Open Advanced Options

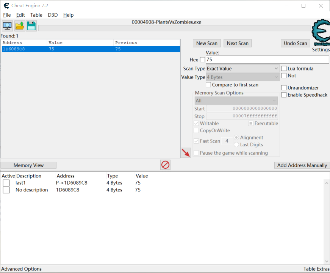[x=22, y=269]
